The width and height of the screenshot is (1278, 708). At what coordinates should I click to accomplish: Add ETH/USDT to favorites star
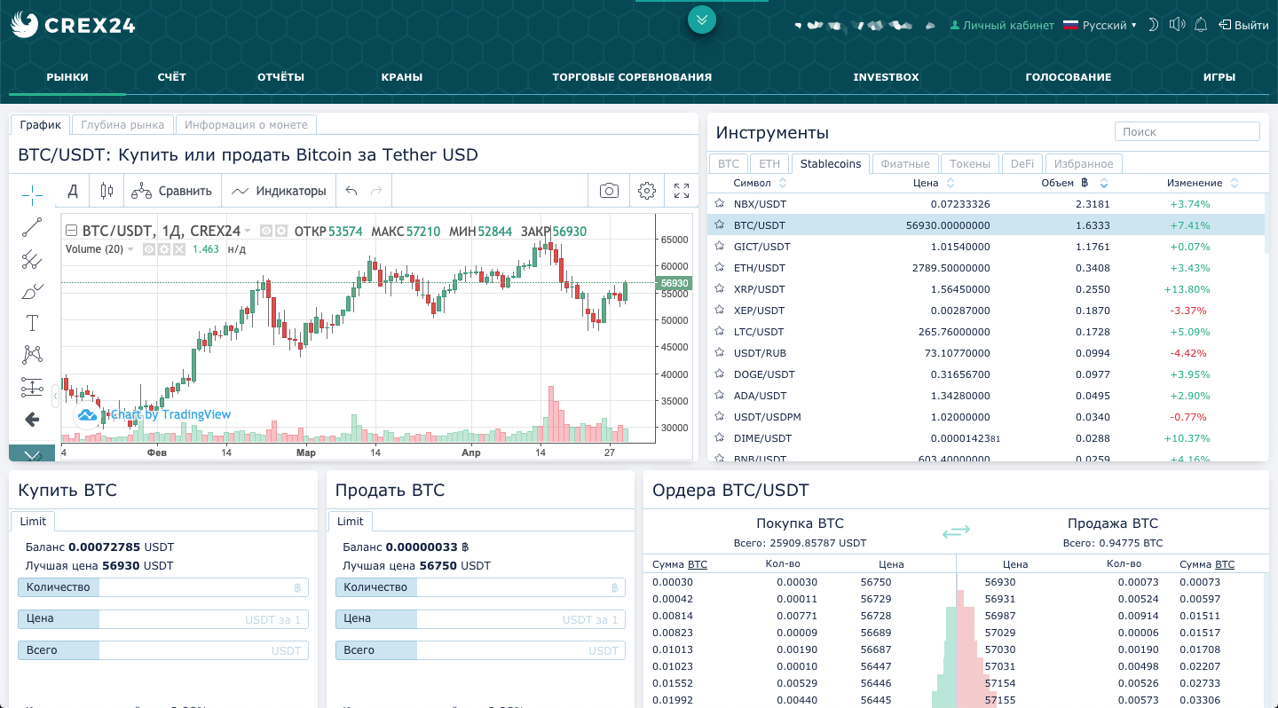pos(720,268)
